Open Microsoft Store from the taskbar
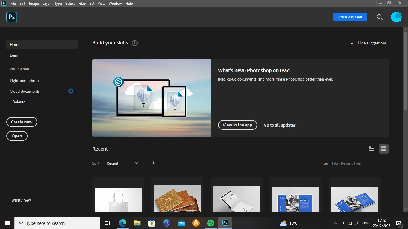 (x=152, y=223)
